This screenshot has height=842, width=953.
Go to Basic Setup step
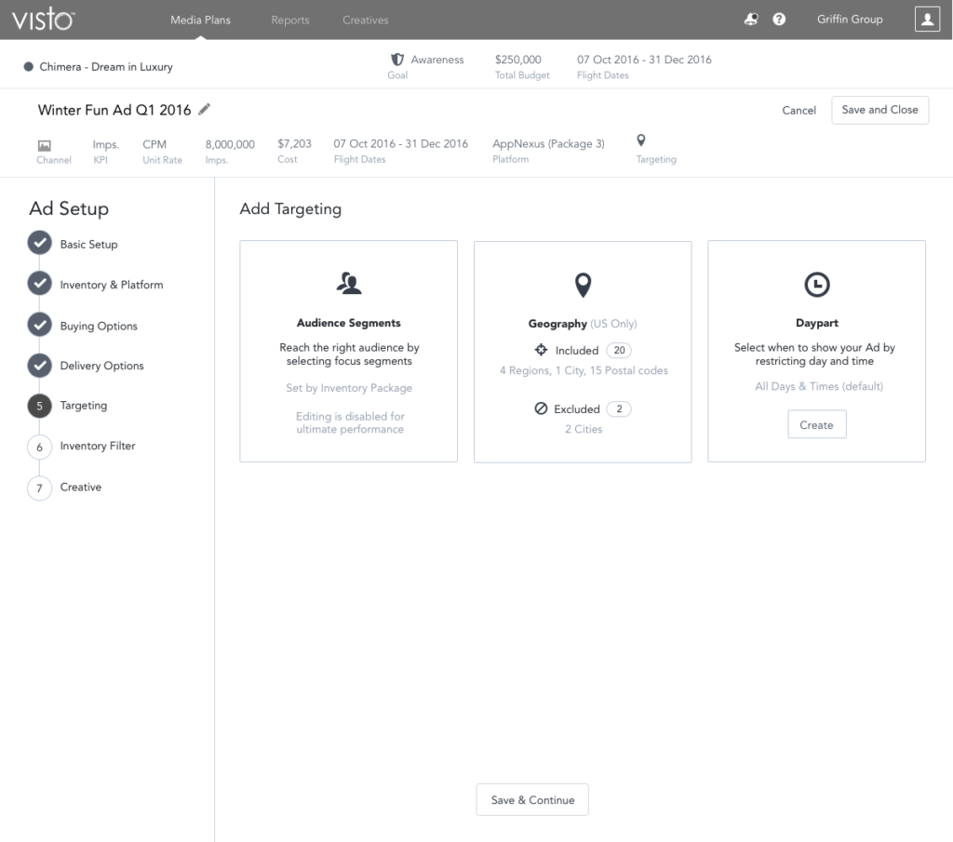88,244
